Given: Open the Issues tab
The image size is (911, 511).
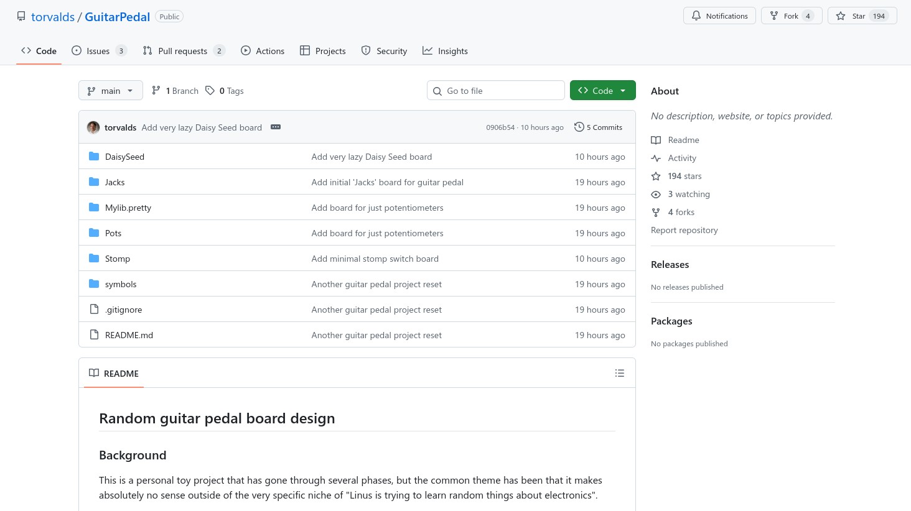Looking at the screenshot, I should pos(99,51).
